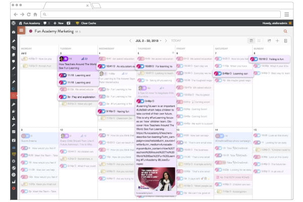
Task: Open Yoast SEO icon in sidebar
Action: (x=14, y=140)
